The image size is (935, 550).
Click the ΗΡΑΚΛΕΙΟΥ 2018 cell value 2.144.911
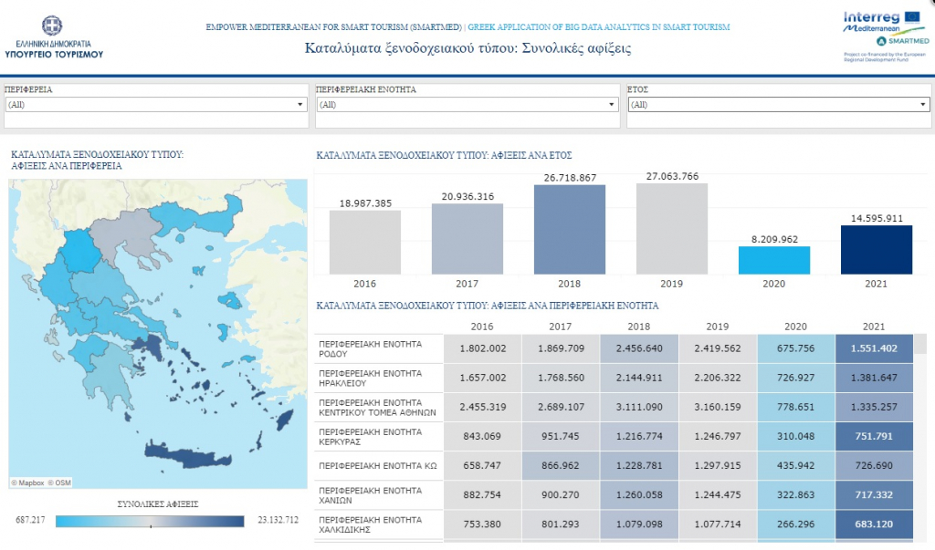(639, 378)
